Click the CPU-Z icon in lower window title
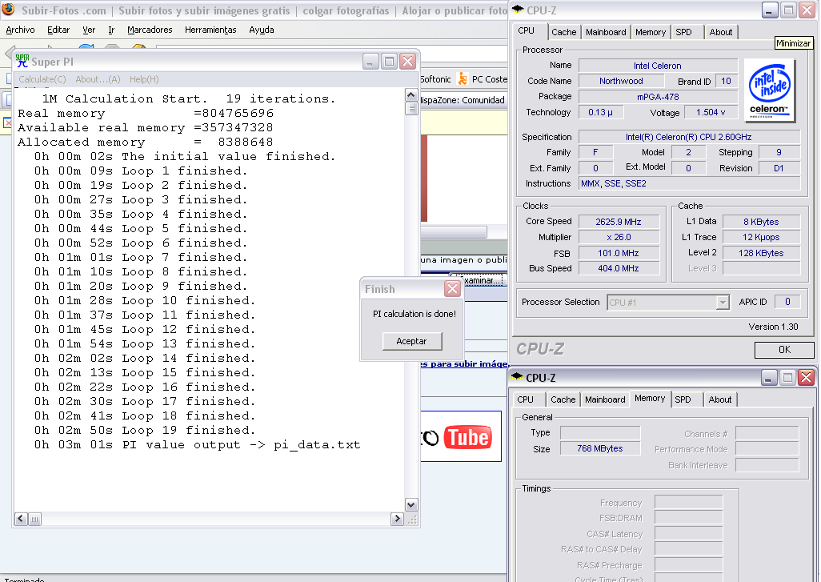This screenshot has height=582, width=821. (516, 378)
